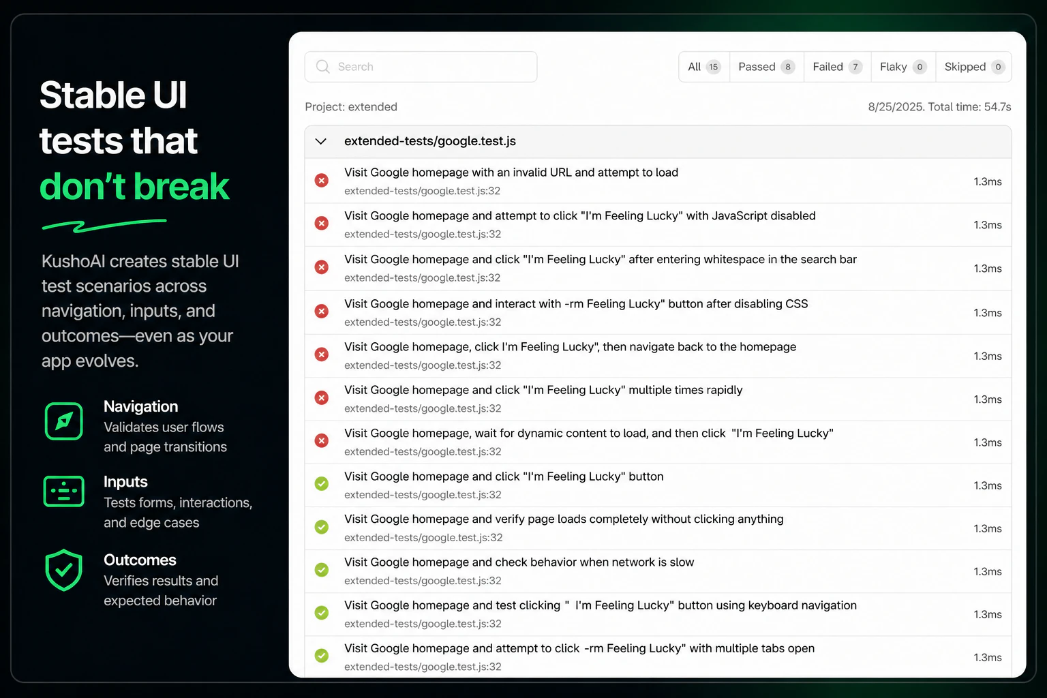The height and width of the screenshot is (698, 1047).
Task: Open the invalid URL test title
Action: point(511,172)
